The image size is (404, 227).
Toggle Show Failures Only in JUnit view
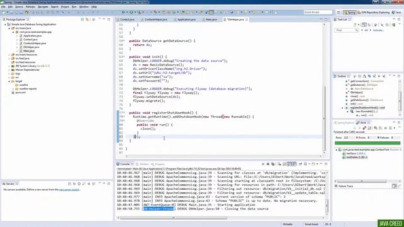click(x=364, y=128)
